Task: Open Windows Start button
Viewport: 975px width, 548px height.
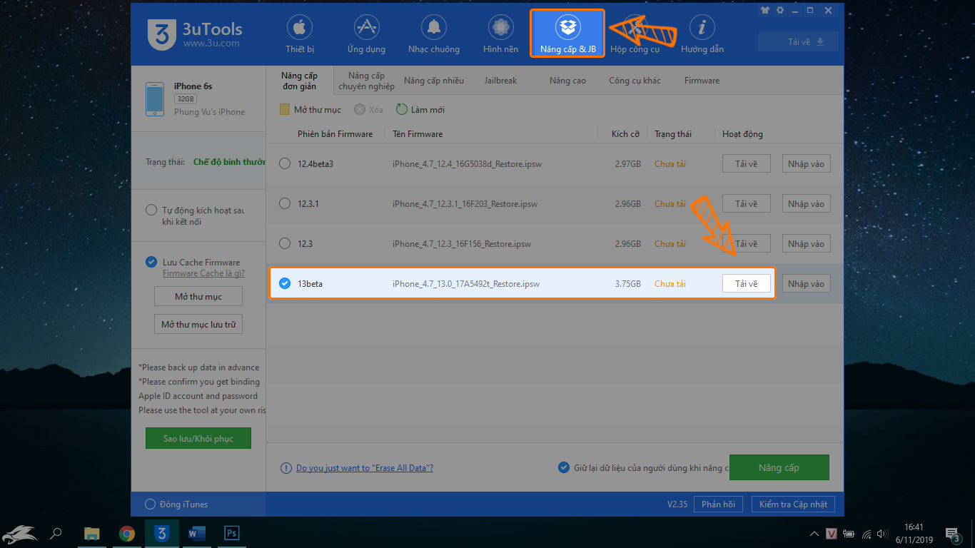Action: coord(19,533)
